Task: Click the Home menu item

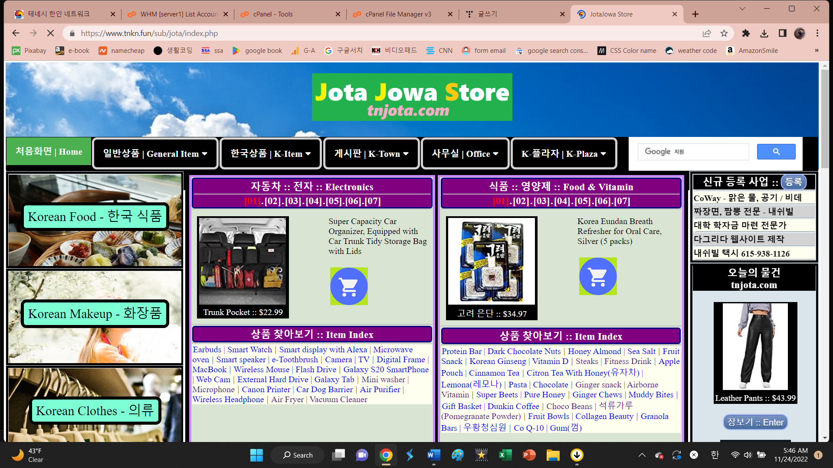Action: (49, 152)
